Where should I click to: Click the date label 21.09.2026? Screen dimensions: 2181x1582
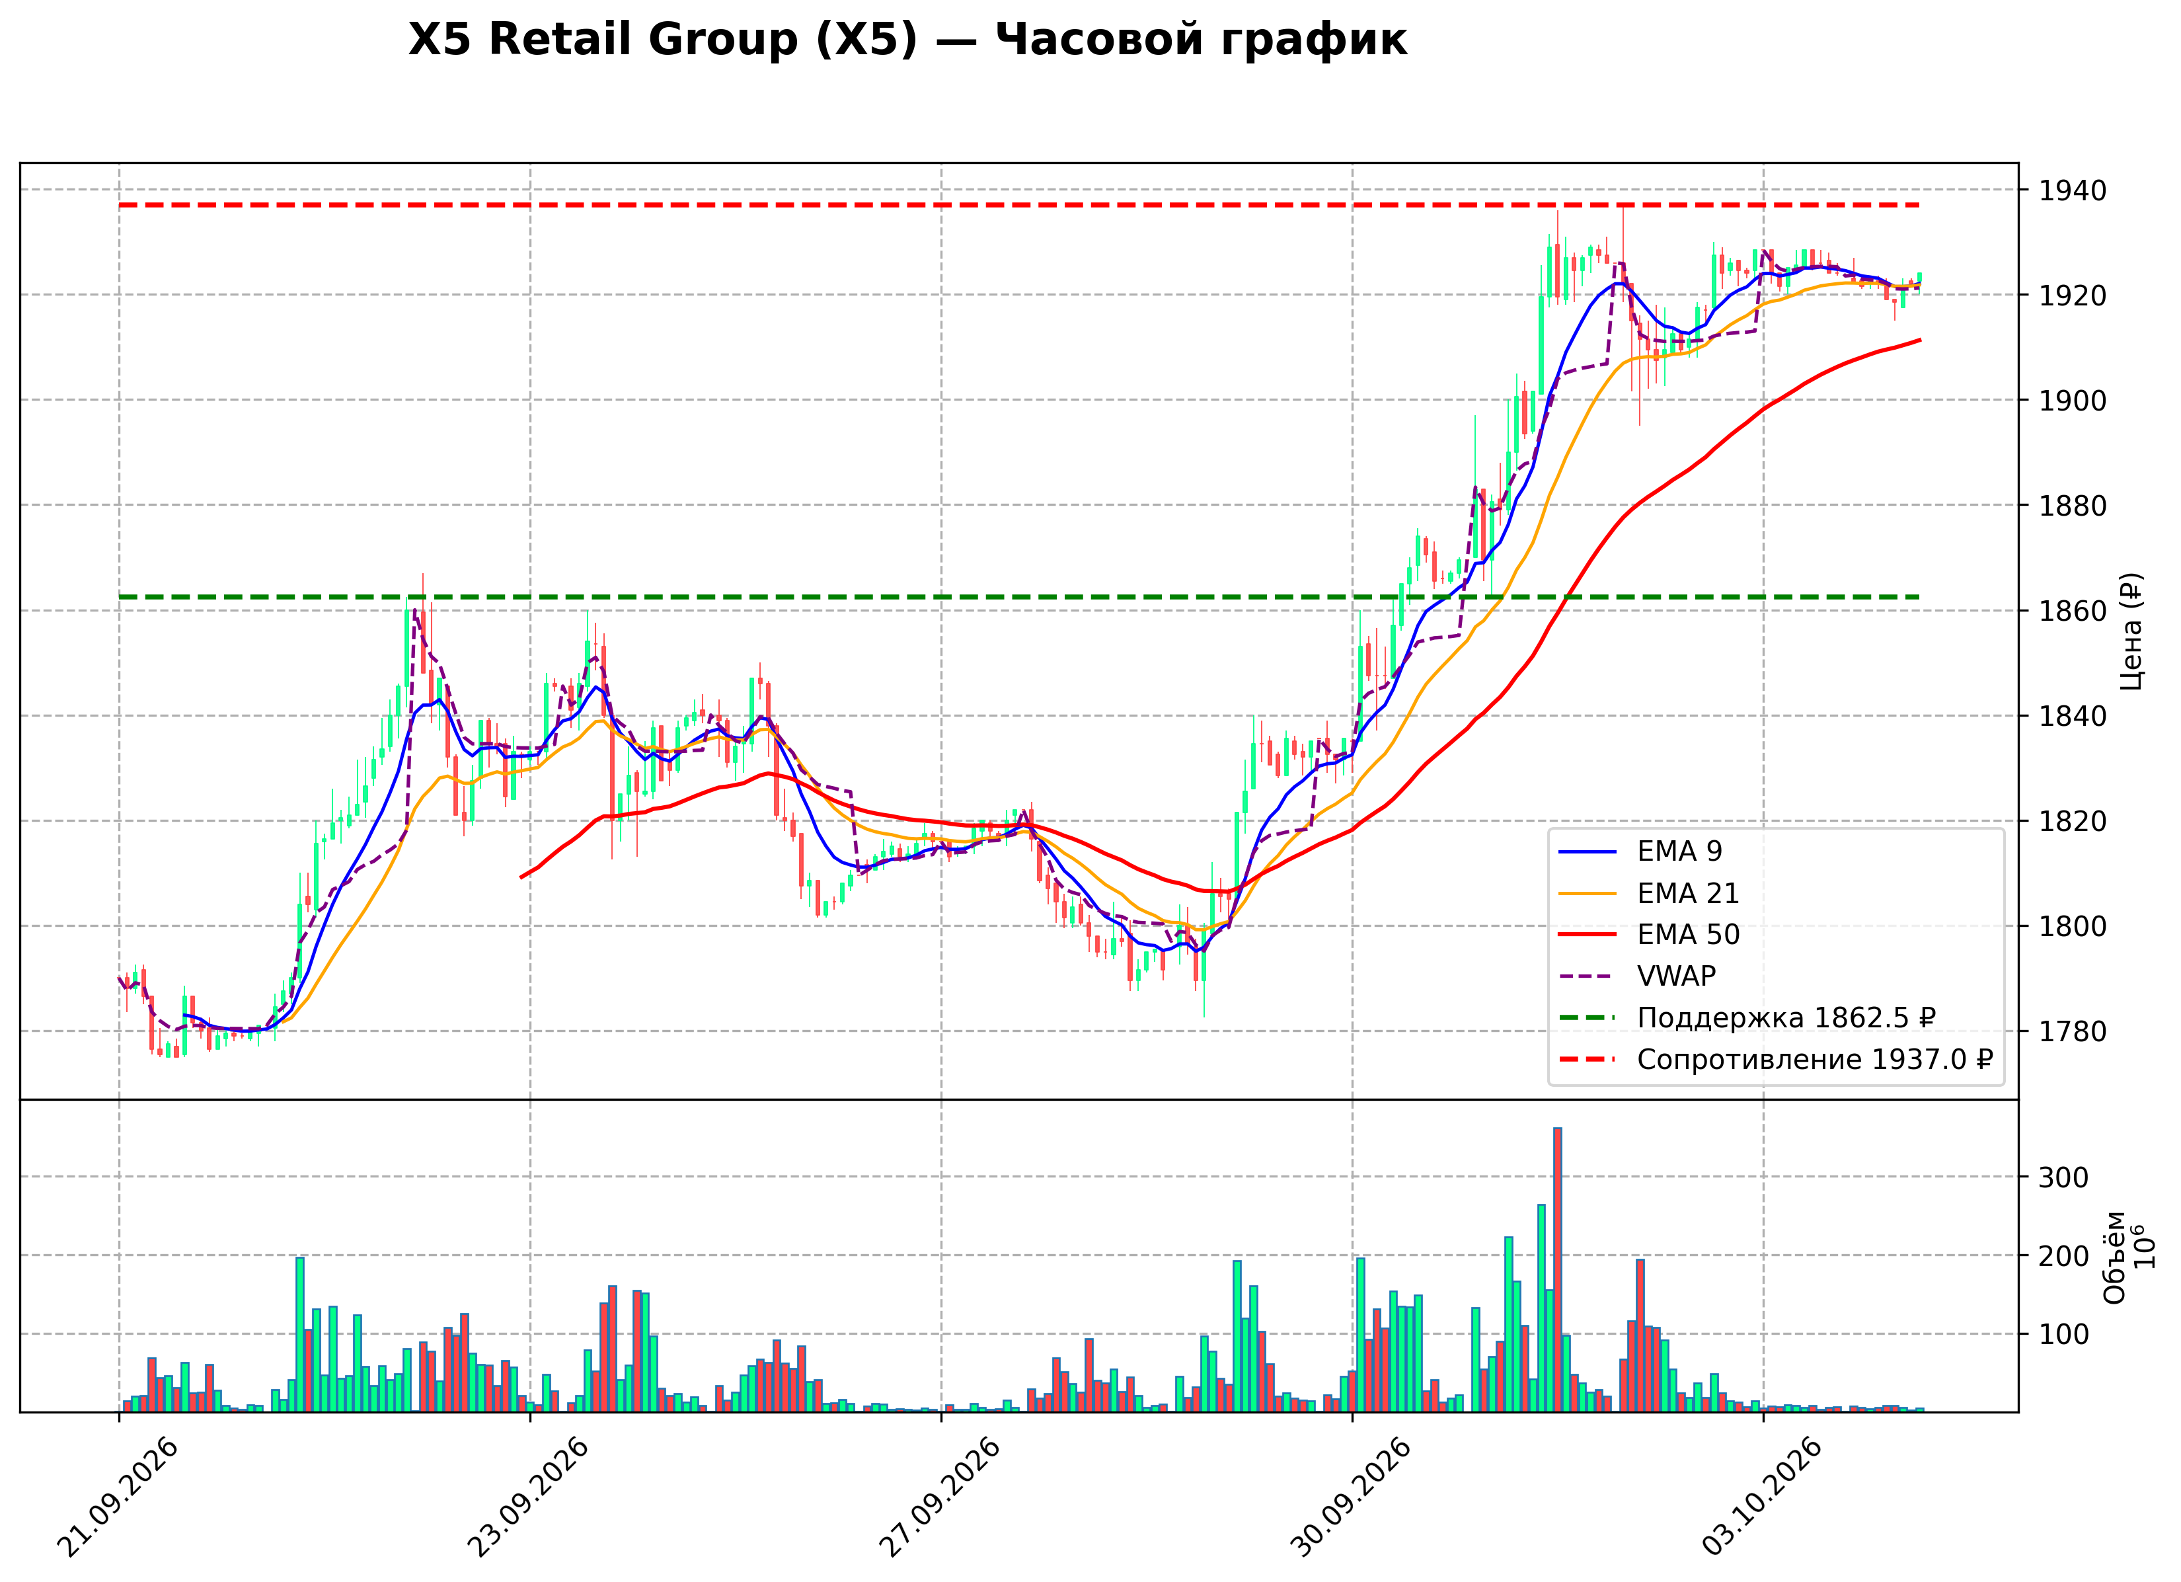pyautogui.click(x=118, y=1497)
